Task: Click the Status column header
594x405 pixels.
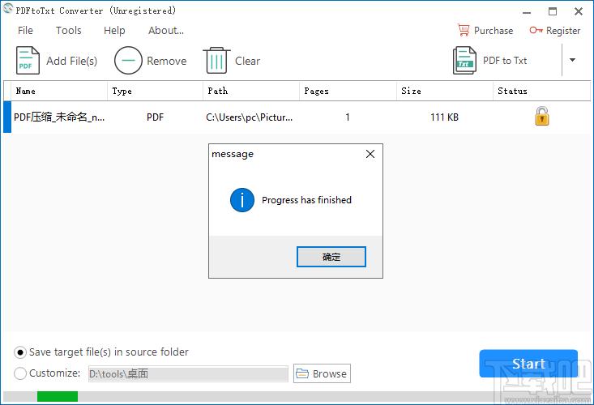Action: 541,91
